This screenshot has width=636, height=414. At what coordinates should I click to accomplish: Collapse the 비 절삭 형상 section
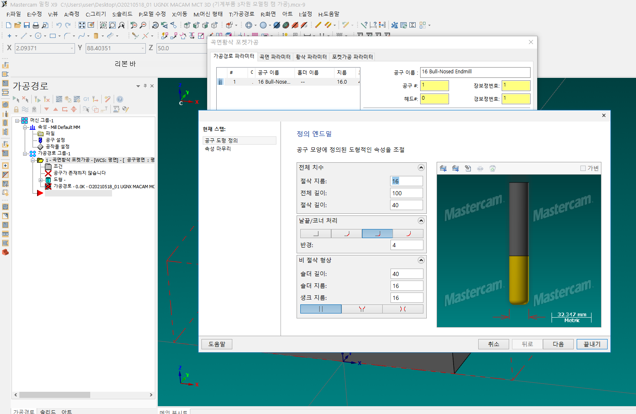(x=421, y=260)
